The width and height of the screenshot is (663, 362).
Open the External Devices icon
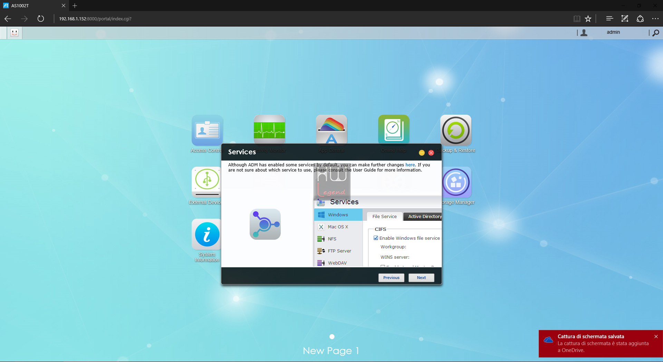click(206, 182)
